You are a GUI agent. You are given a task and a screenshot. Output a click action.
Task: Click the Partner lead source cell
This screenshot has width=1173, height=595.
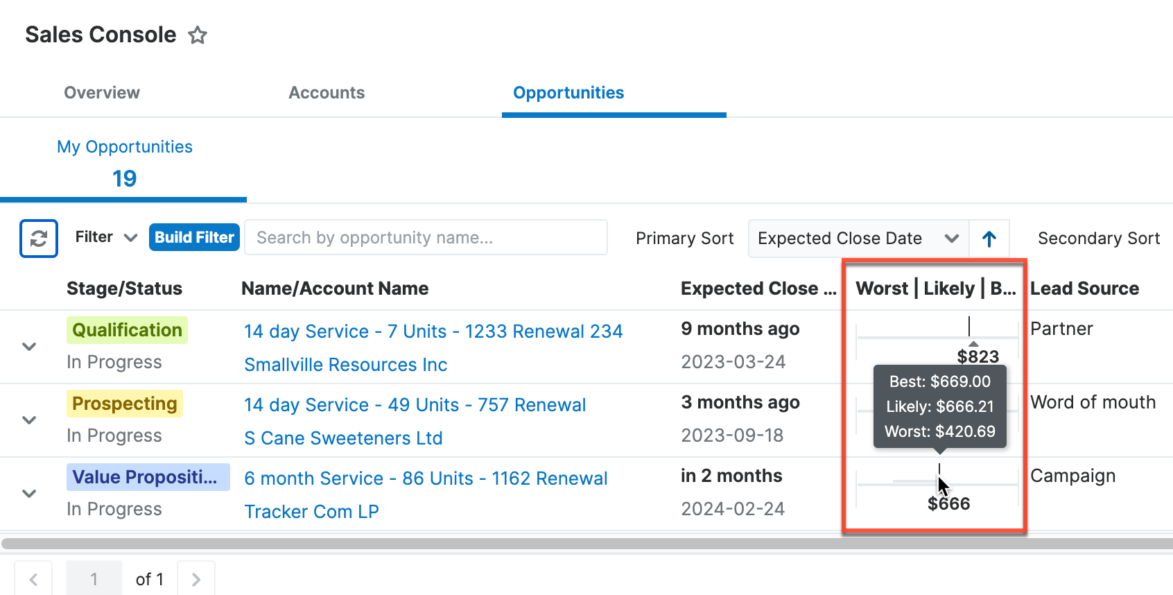(1061, 329)
